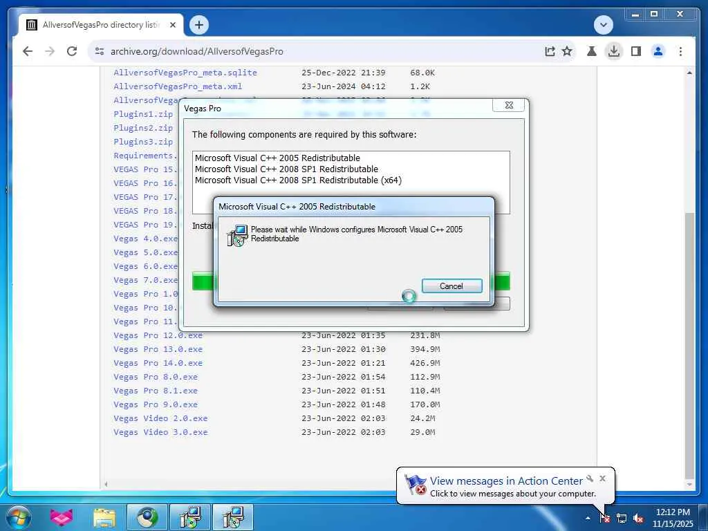This screenshot has width=708, height=531.
Task: Open Windows Explorer from the taskbar
Action: [x=104, y=517]
